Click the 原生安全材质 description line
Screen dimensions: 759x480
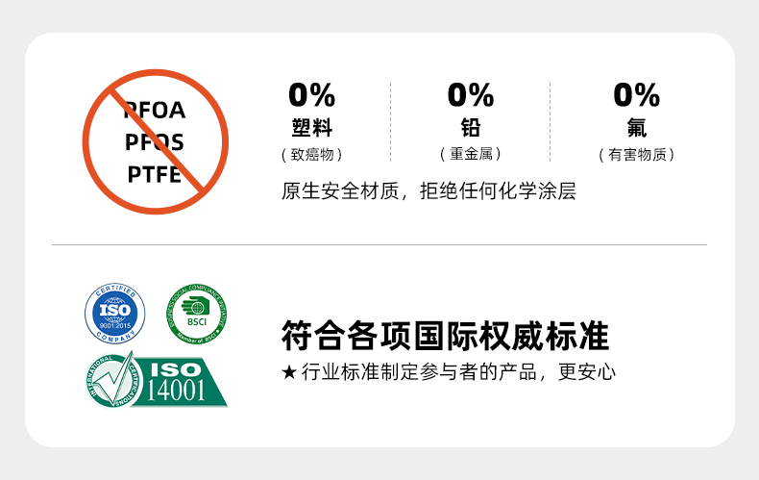(x=428, y=190)
